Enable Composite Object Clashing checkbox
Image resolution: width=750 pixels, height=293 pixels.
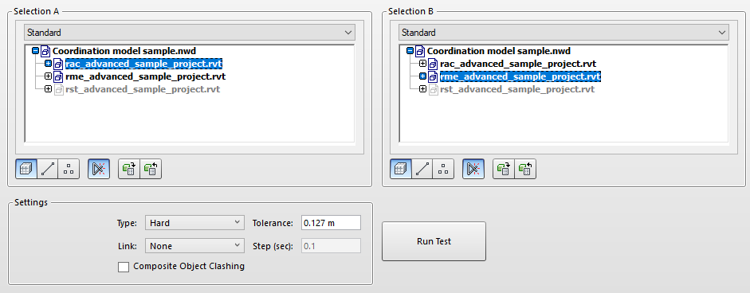pos(124,267)
